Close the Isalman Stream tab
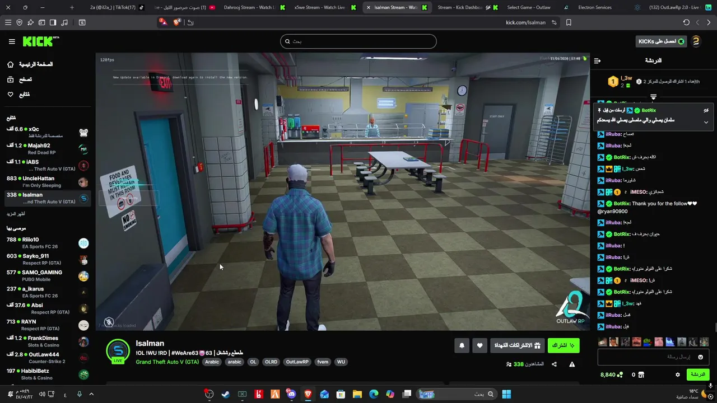717x403 pixels. (367, 7)
